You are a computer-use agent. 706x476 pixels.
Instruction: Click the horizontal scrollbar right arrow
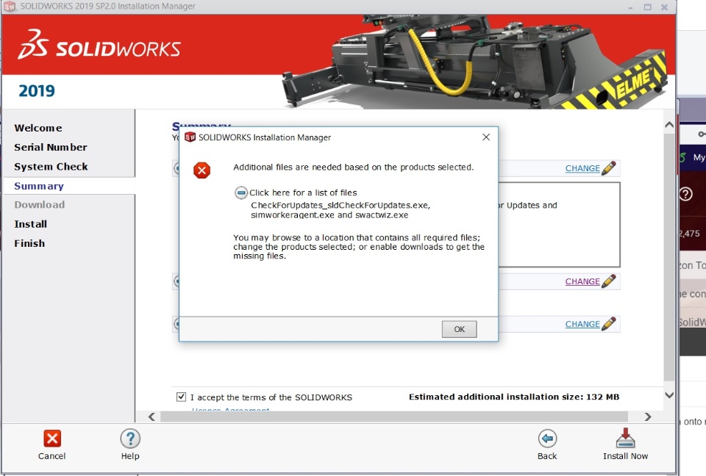[x=648, y=416]
